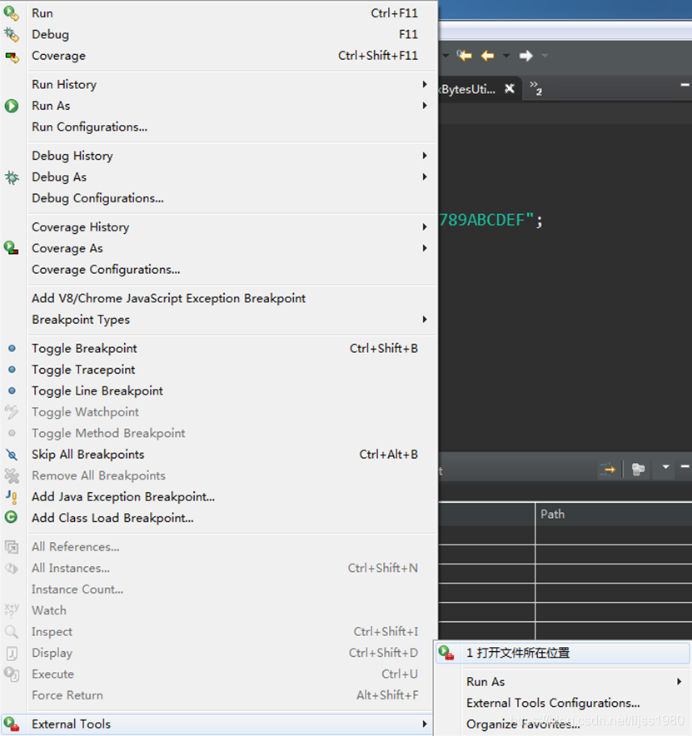This screenshot has width=692, height=736.
Task: Click the bug icon beside Debug As
Action: [x=12, y=177]
